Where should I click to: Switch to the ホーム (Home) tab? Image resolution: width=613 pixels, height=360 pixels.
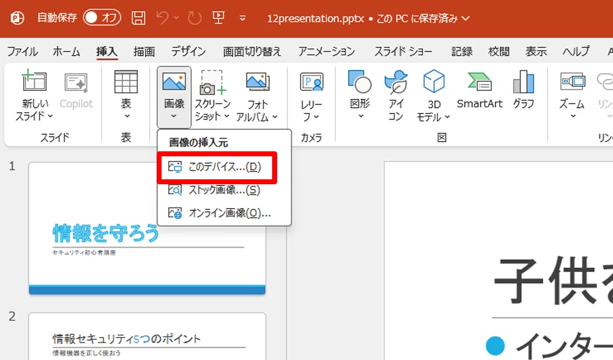tap(67, 51)
